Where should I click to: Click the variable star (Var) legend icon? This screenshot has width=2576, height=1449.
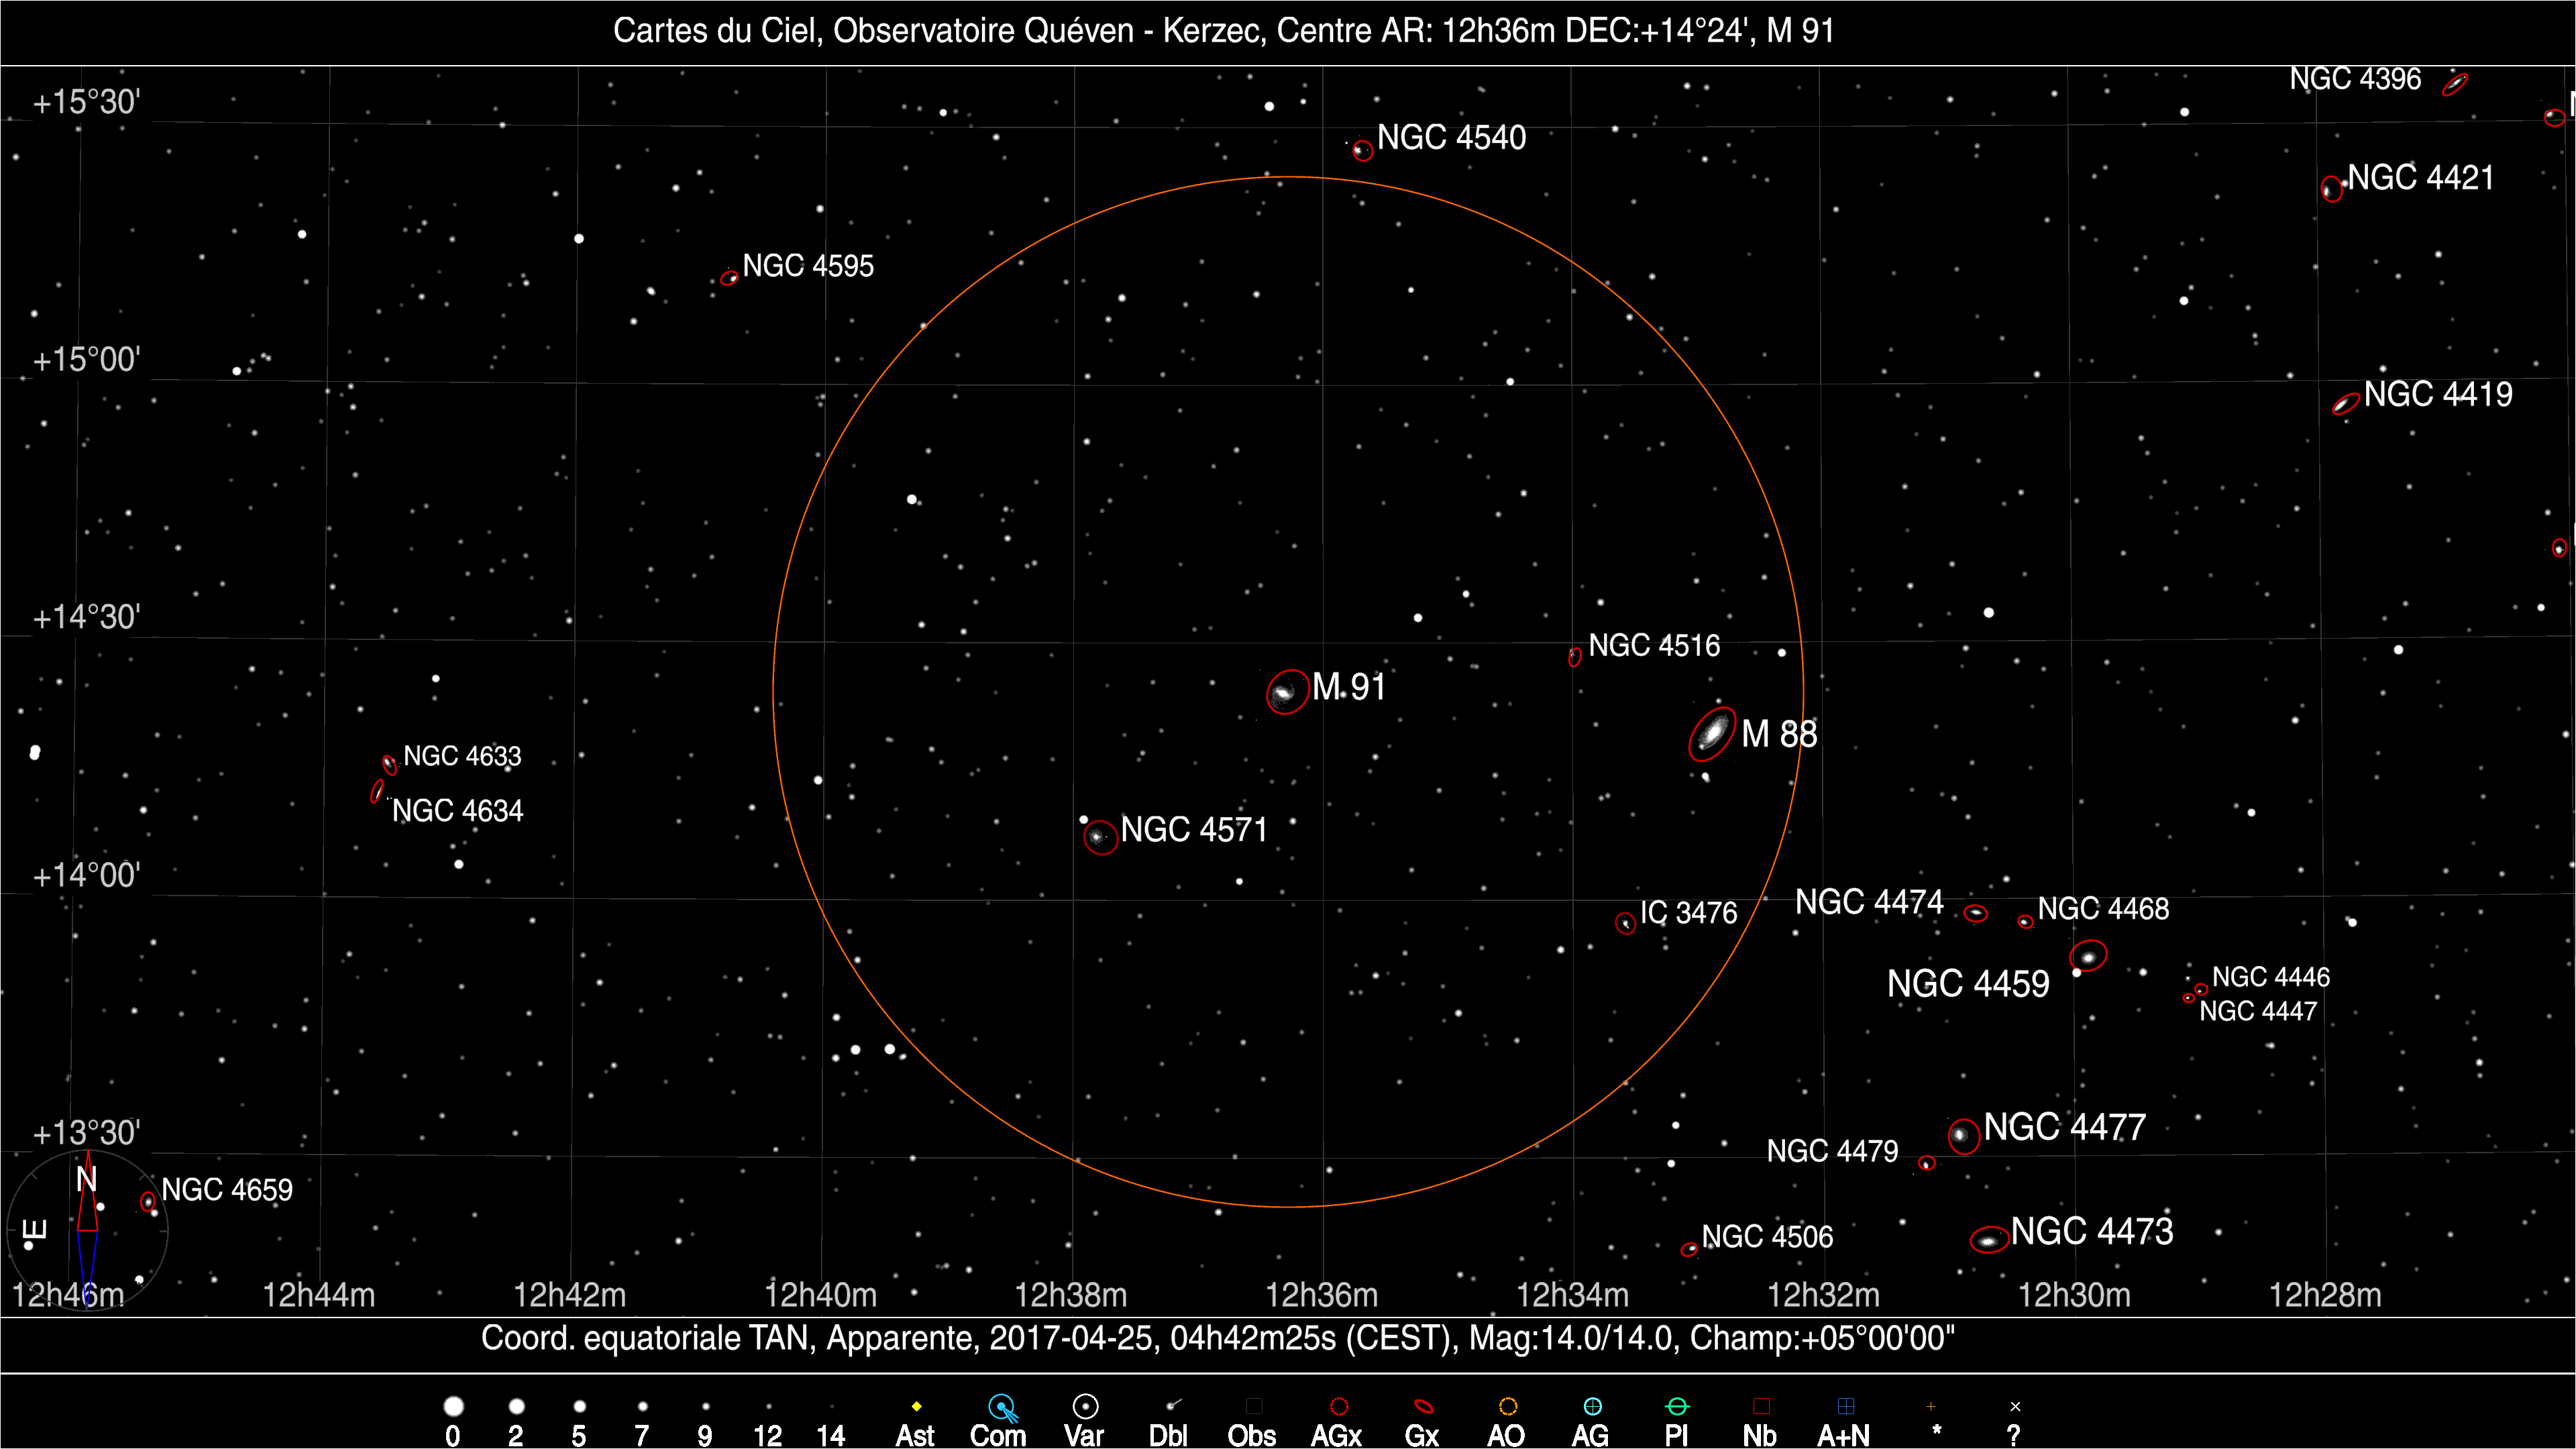1085,1407
